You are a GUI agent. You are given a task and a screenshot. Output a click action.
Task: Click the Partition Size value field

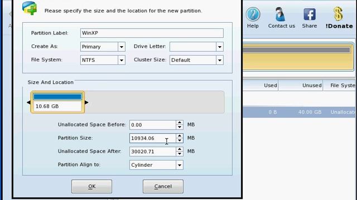click(x=152, y=138)
